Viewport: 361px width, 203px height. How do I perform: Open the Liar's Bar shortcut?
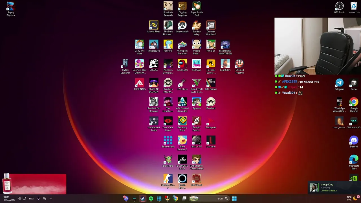211,142
